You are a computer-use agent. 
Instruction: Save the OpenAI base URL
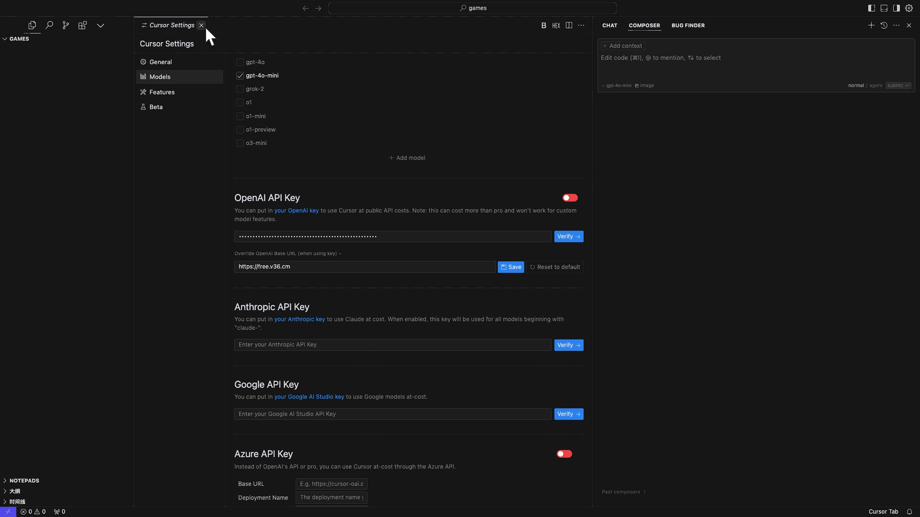click(x=511, y=267)
